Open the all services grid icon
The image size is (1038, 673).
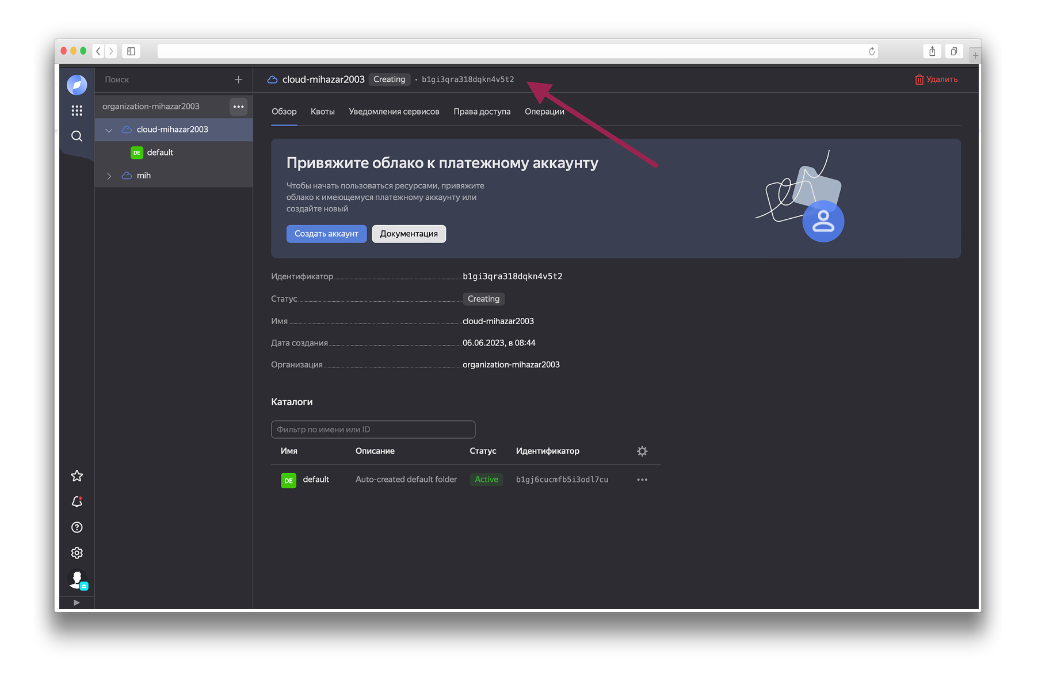click(x=77, y=111)
